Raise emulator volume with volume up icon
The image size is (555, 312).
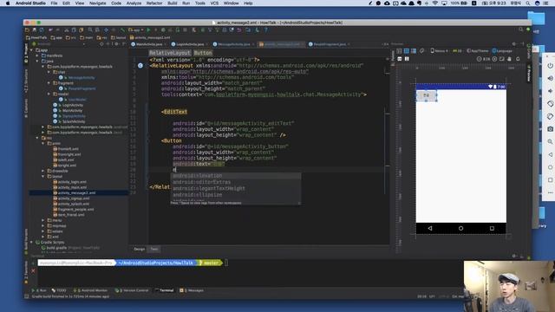coord(550,78)
